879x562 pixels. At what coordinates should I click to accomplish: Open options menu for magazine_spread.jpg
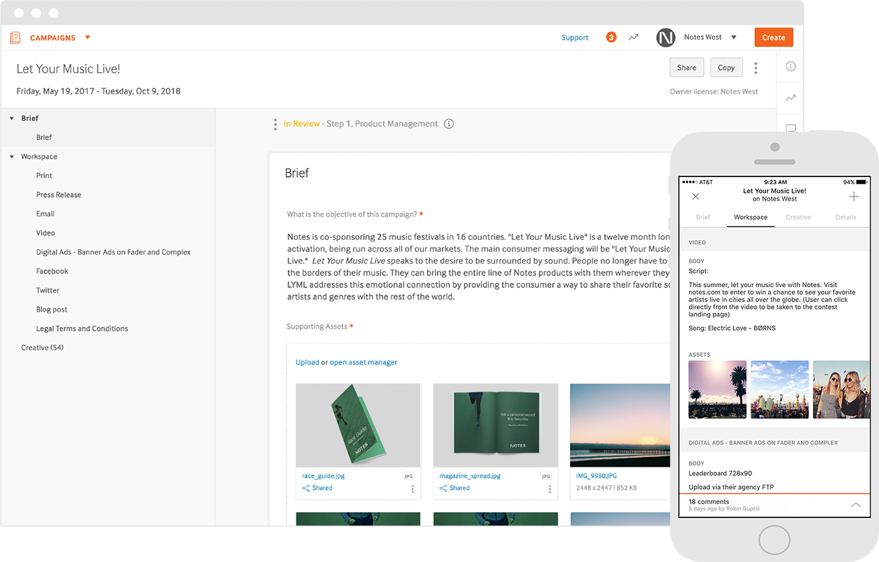[549, 489]
